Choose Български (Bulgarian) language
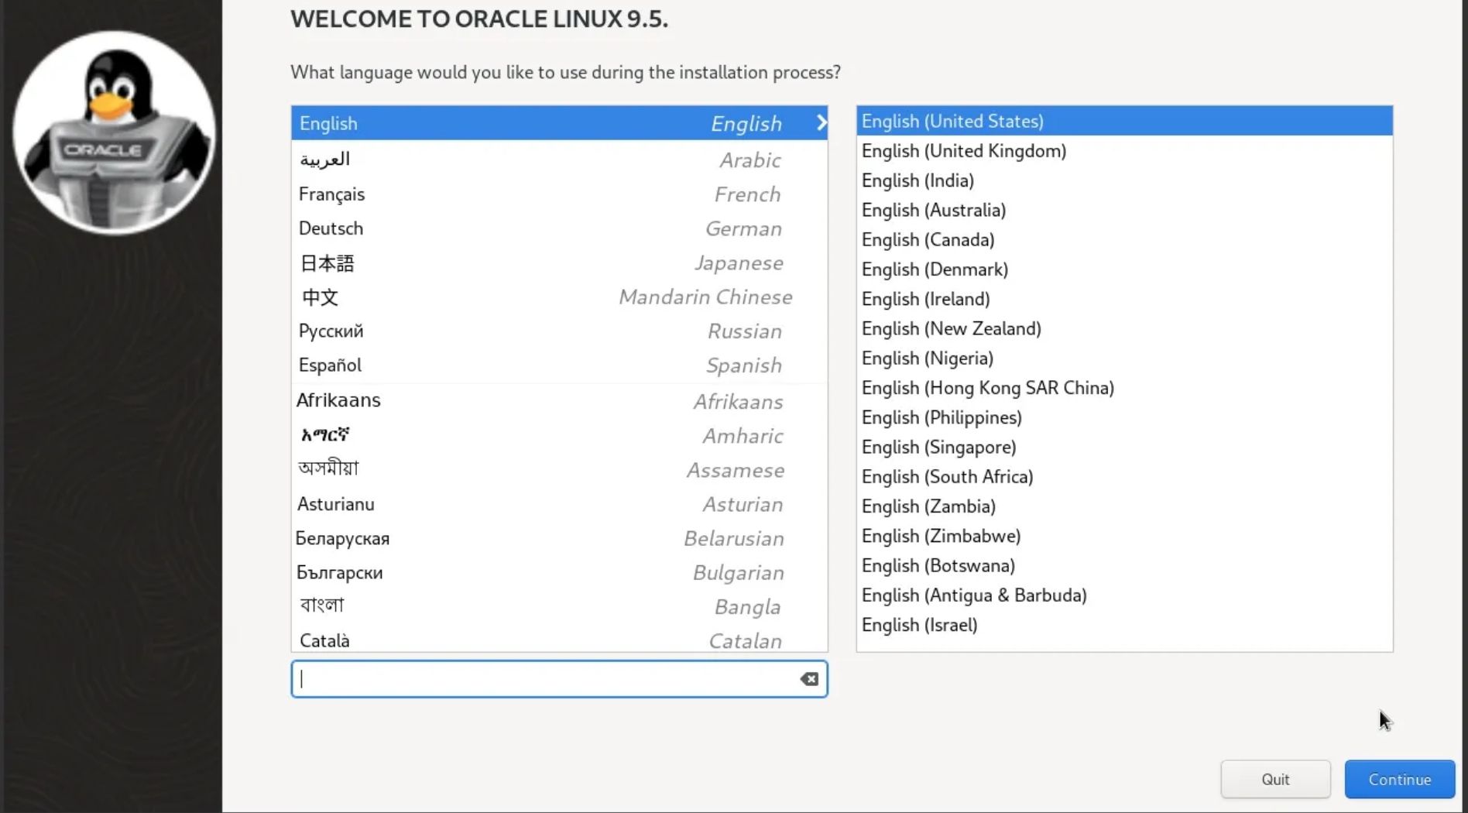This screenshot has height=813, width=1468. (559, 573)
